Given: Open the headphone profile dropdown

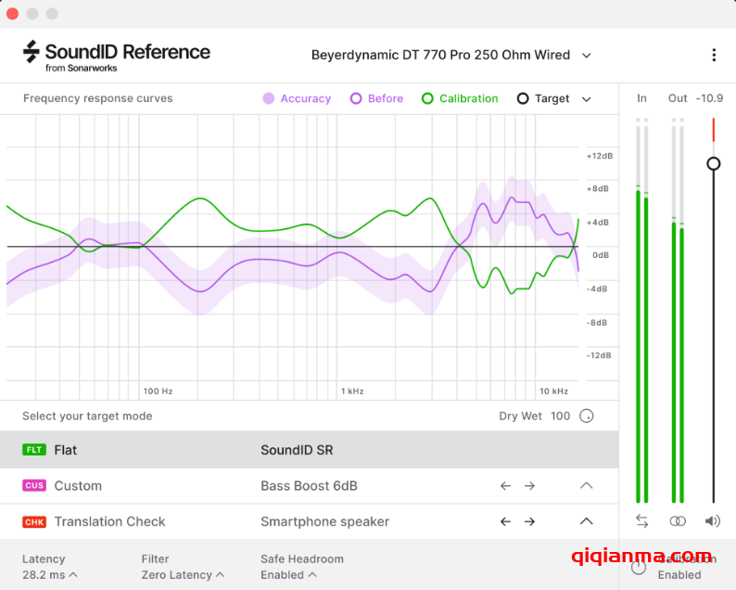Looking at the screenshot, I should 586,56.
